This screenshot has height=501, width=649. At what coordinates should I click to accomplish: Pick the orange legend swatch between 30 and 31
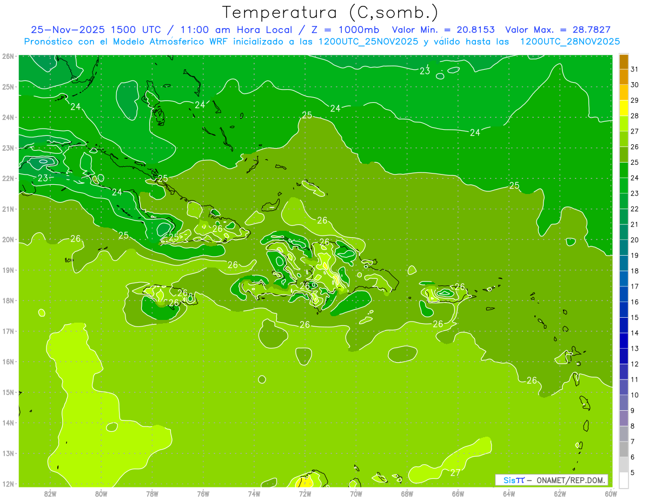(624, 77)
